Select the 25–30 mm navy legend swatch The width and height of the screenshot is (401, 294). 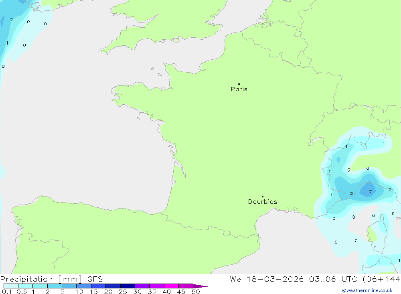128,286
